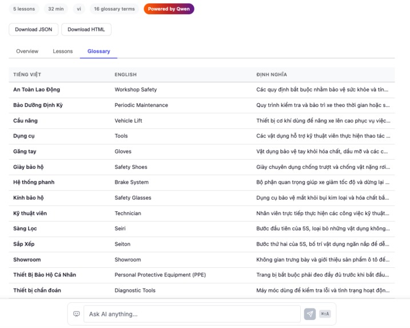Click the definition starting 'Không gian trưng bày'
Screen dimensions: 410x328
(x=323, y=259)
